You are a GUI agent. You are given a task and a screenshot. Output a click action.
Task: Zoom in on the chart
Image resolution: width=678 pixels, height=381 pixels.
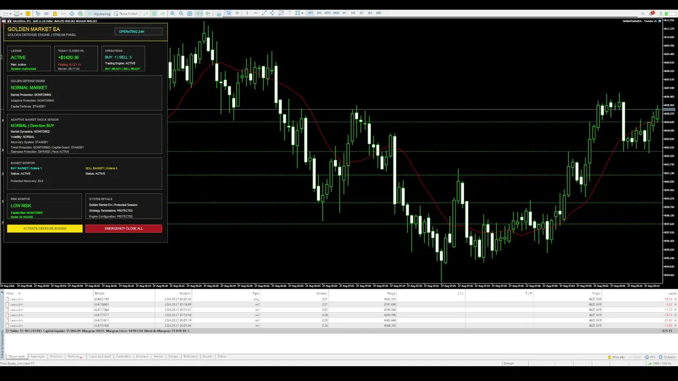coord(173,13)
